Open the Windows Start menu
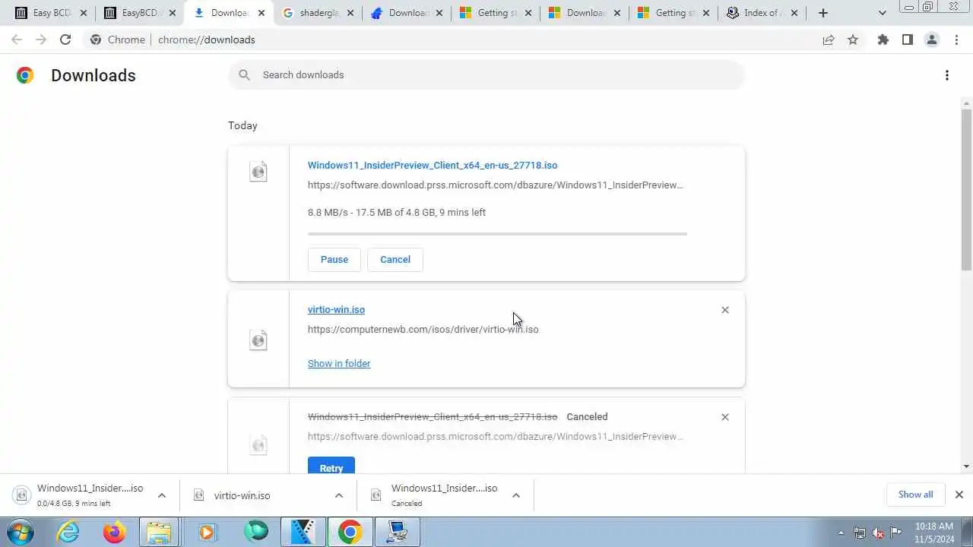 [21, 532]
